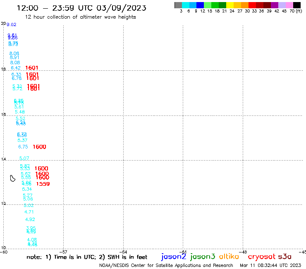306x269 pixels.
Task: Click the wave height value 5.48
Action: click(20, 112)
